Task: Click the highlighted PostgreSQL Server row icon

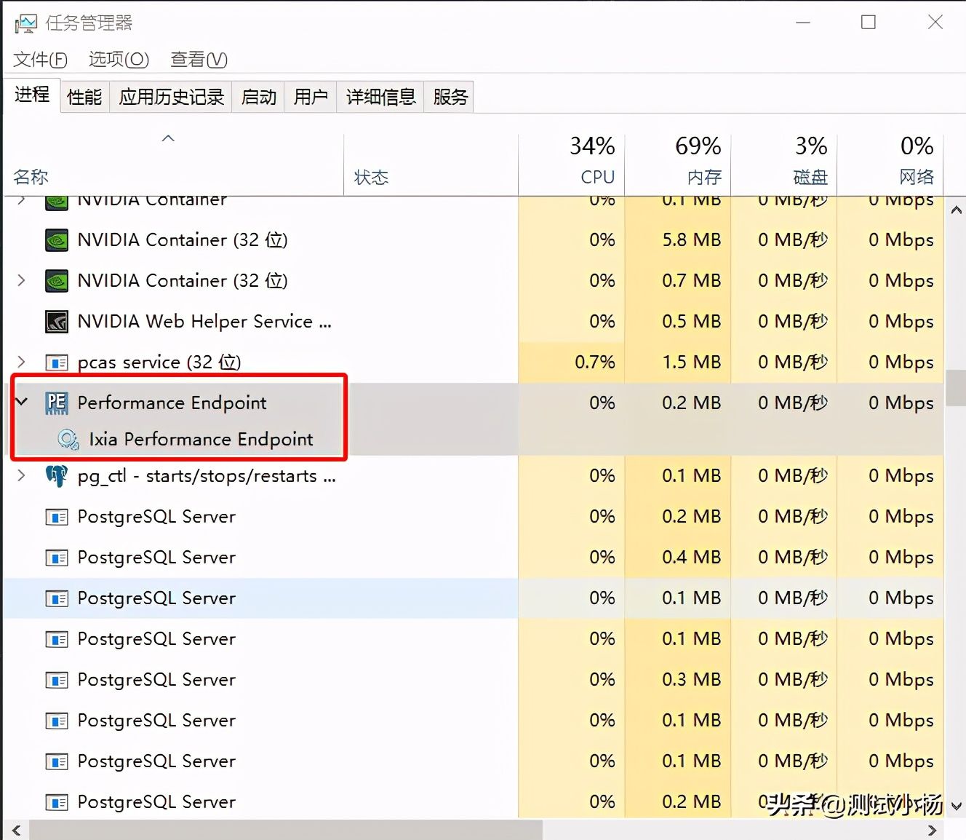Action: 57,598
